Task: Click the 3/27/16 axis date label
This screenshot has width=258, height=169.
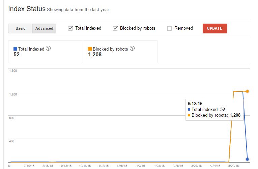Action: [196, 166]
